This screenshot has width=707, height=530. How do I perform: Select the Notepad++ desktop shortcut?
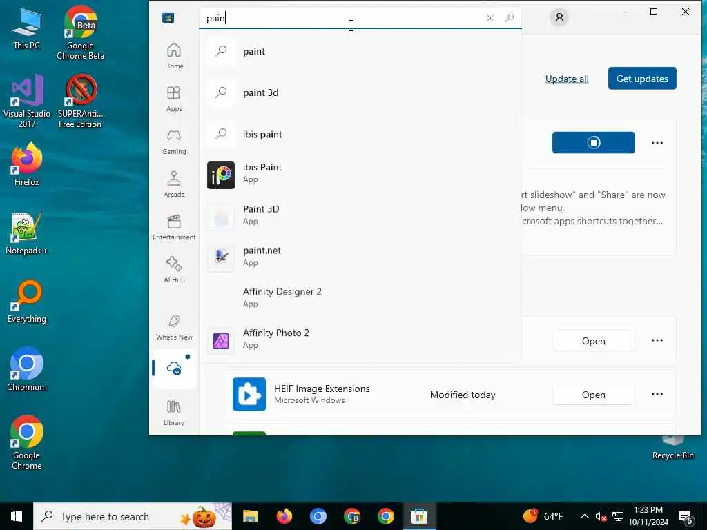coord(27,233)
